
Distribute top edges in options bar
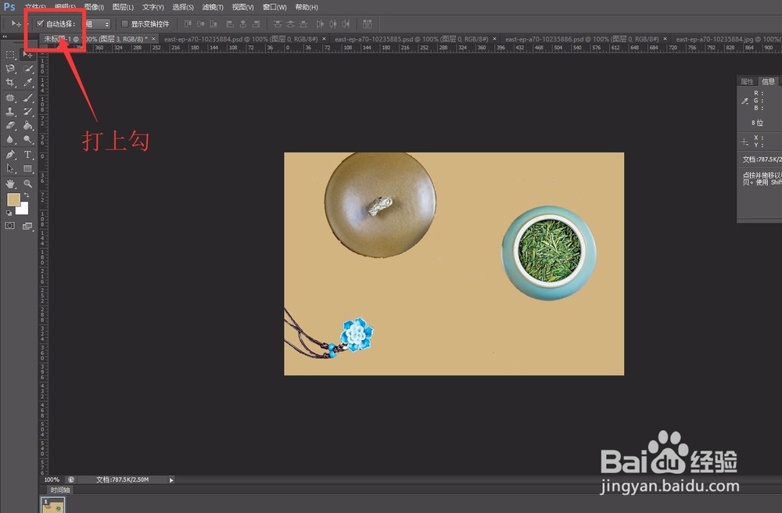click(278, 24)
